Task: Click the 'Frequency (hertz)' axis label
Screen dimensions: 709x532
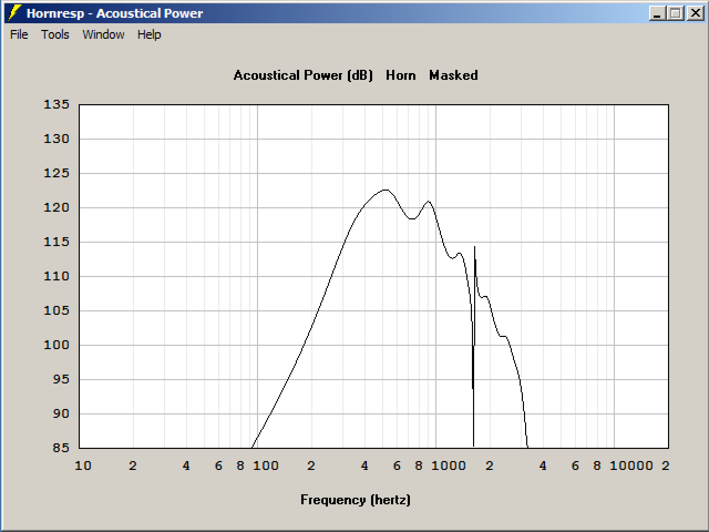Action: pos(356,500)
